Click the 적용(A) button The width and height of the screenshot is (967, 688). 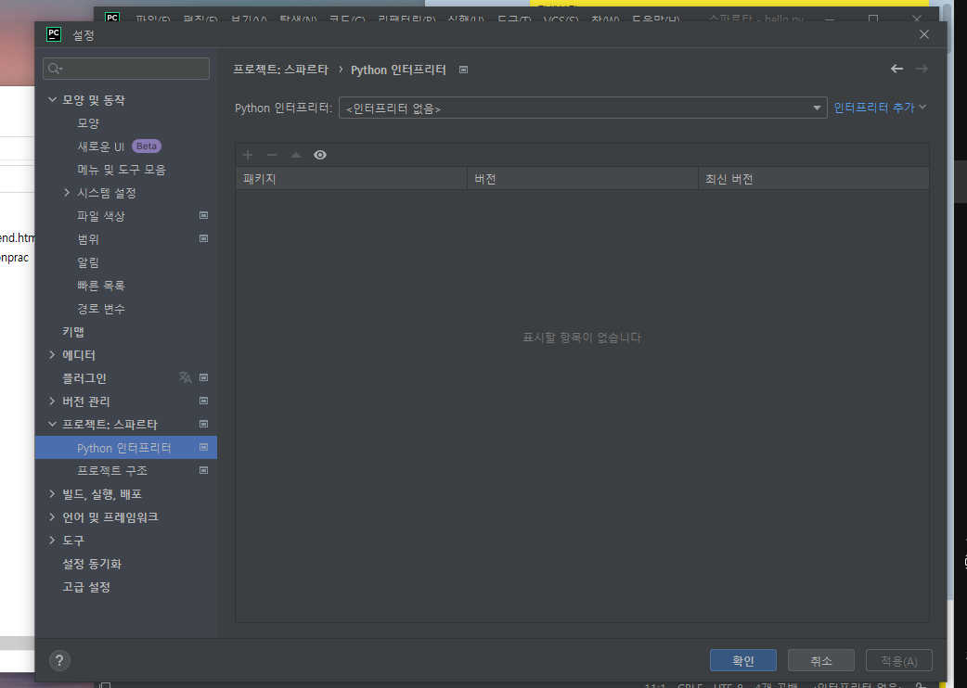coord(898,661)
